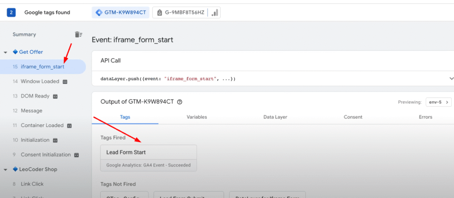Click the icon next to DOM Ready
The height and width of the screenshot is (198, 454).
click(x=55, y=96)
